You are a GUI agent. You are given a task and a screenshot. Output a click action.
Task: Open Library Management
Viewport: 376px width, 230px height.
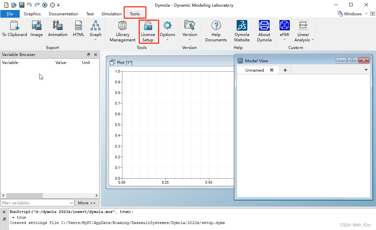tap(123, 31)
